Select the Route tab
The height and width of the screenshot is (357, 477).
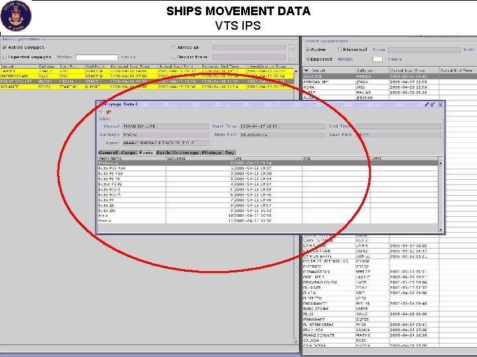pyautogui.click(x=146, y=153)
